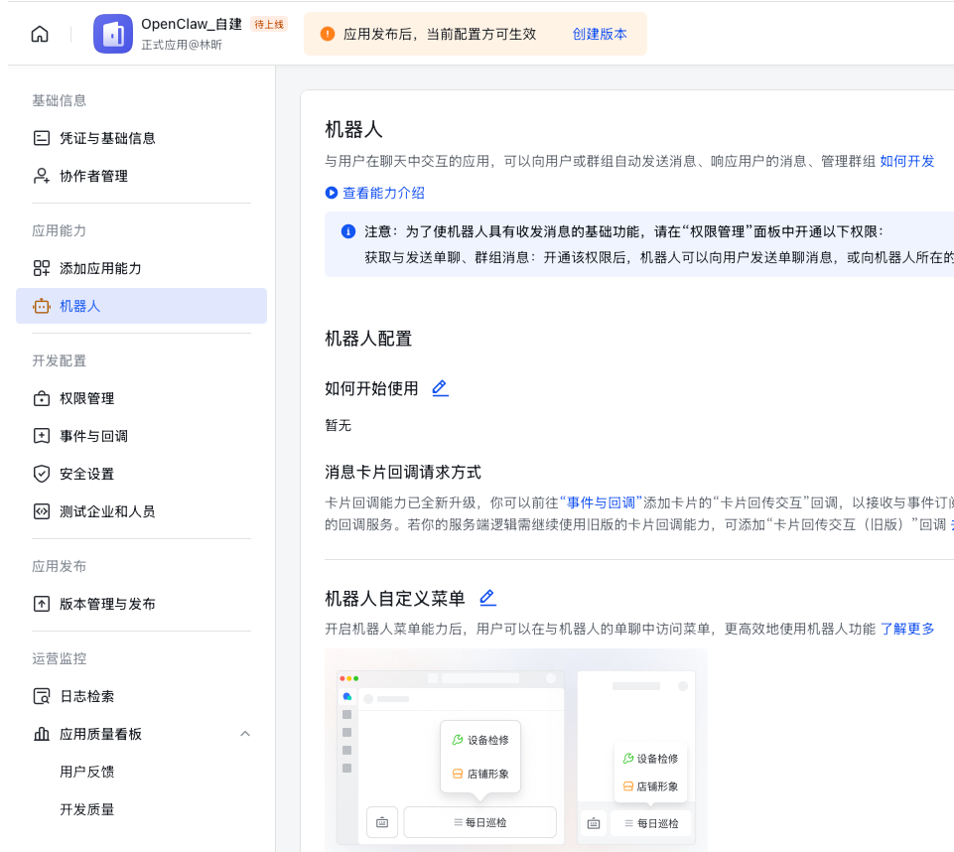Select 添加应用能力 in sidebar
This screenshot has width=954, height=852.
tap(100, 268)
